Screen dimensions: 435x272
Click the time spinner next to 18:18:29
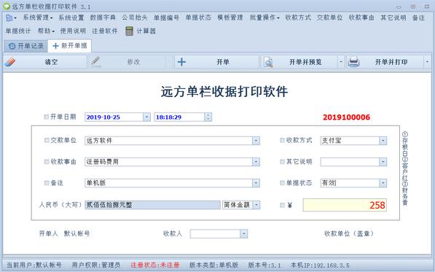tap(208, 117)
